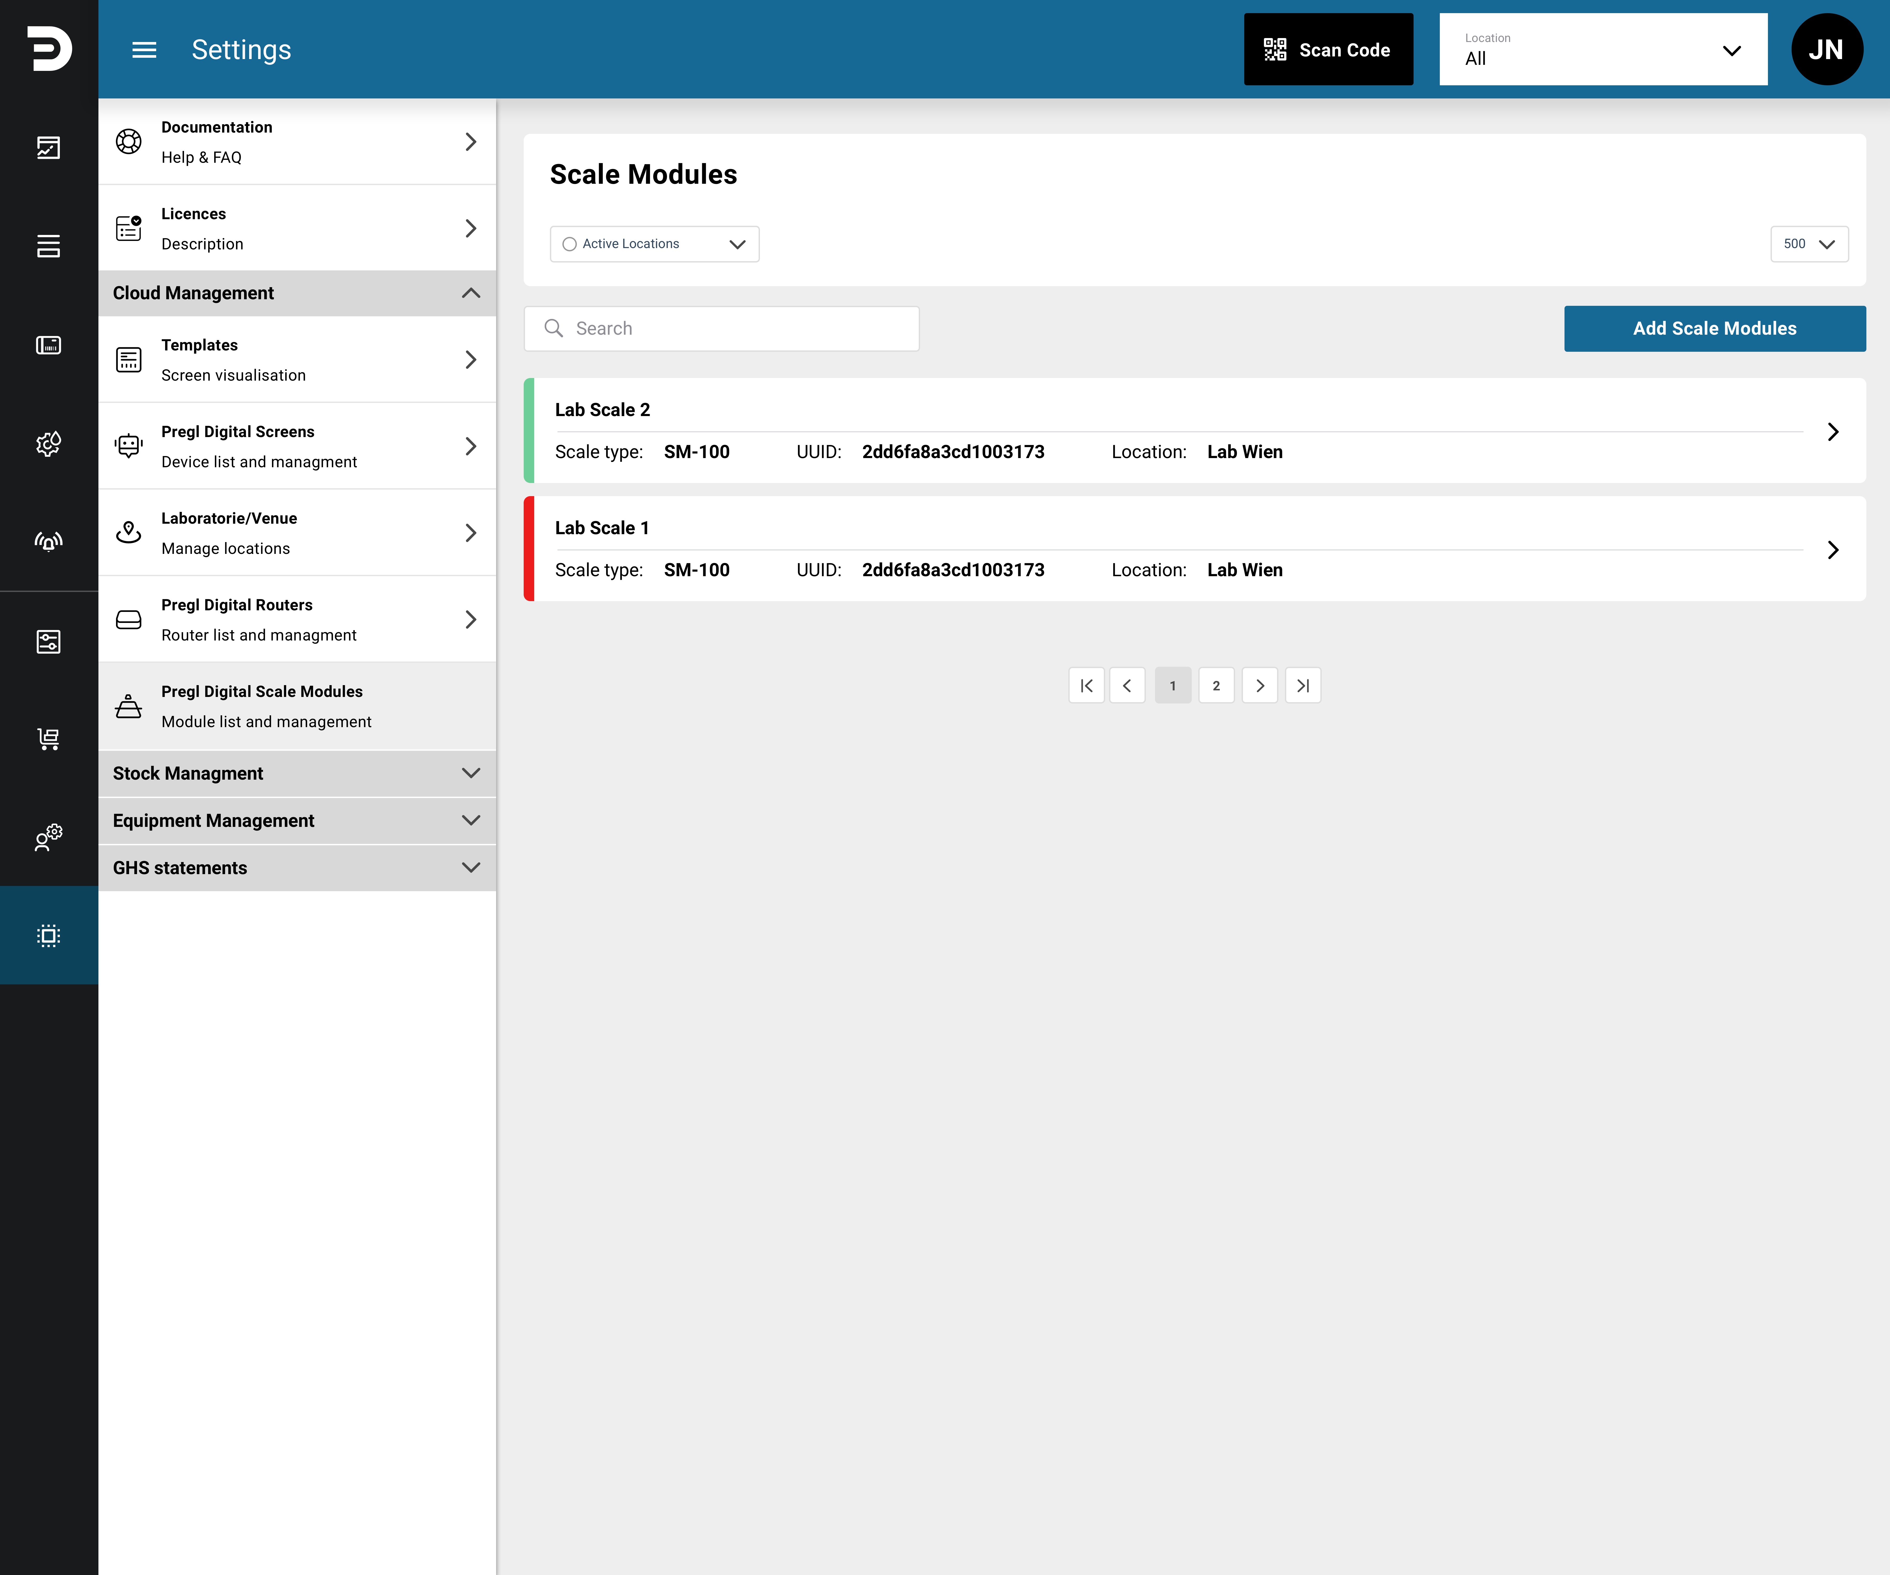Click the Scale Modules weighing scale icon

[x=129, y=706]
